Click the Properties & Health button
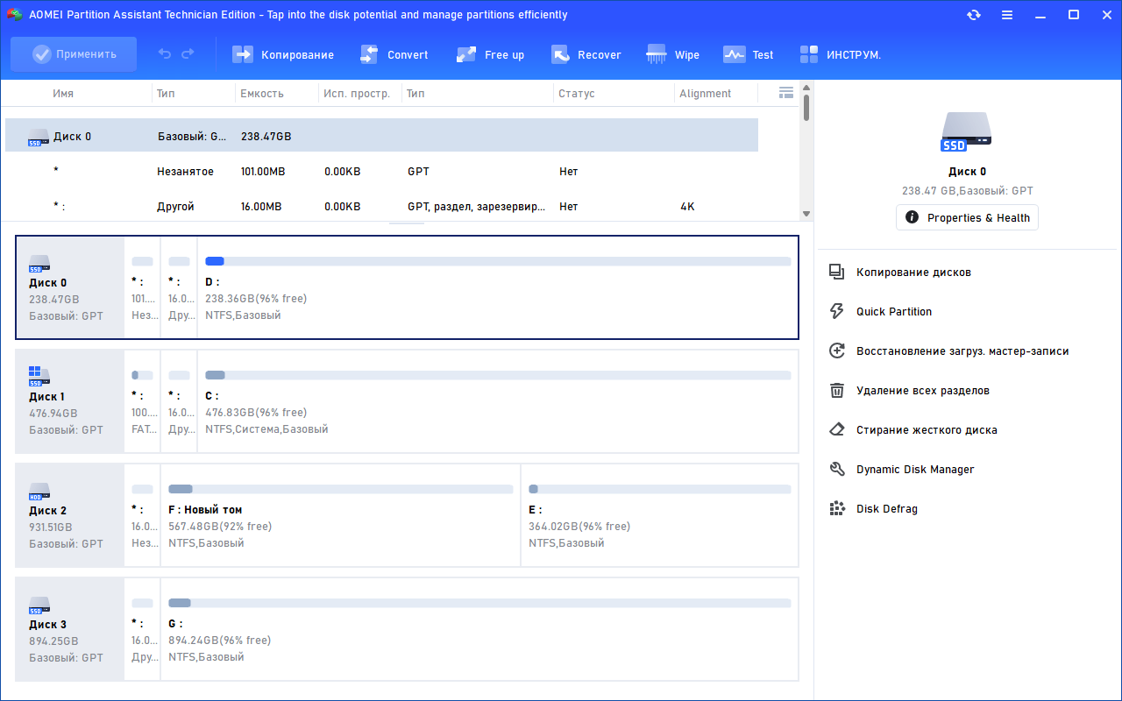 pos(967,217)
